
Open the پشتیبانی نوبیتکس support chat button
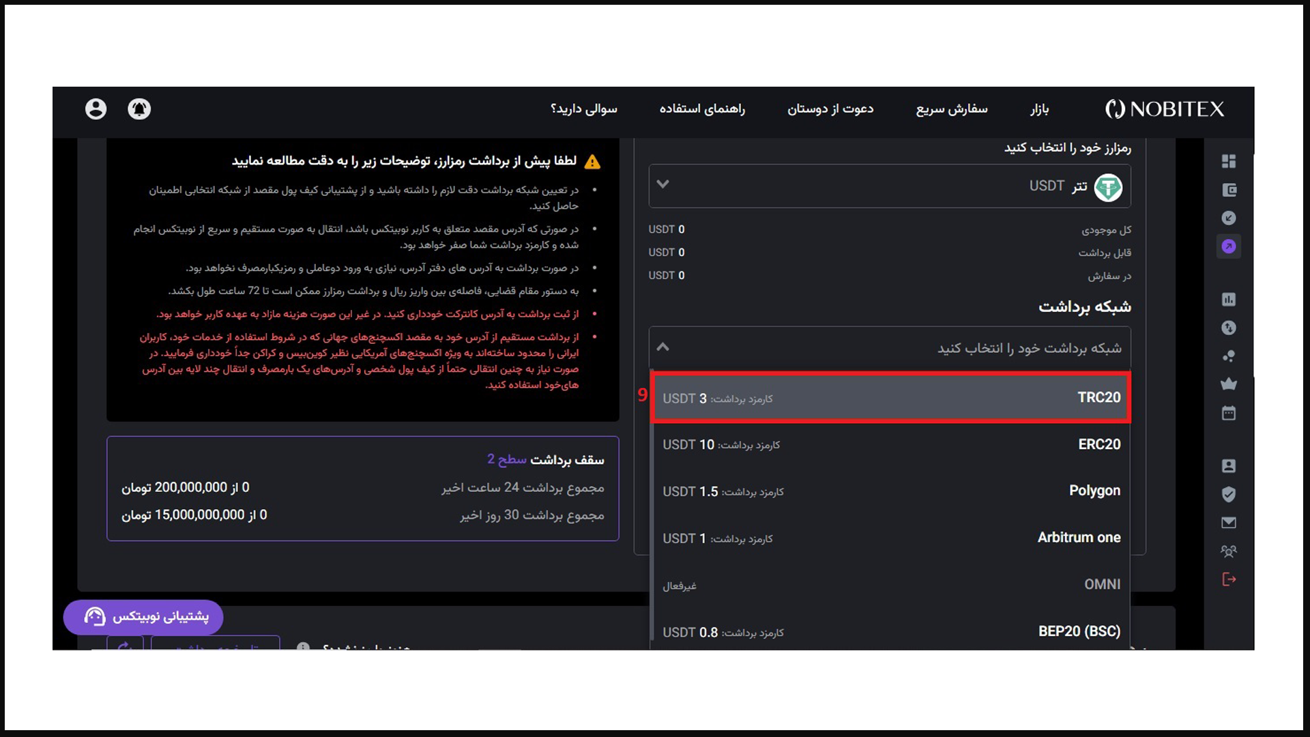click(143, 617)
